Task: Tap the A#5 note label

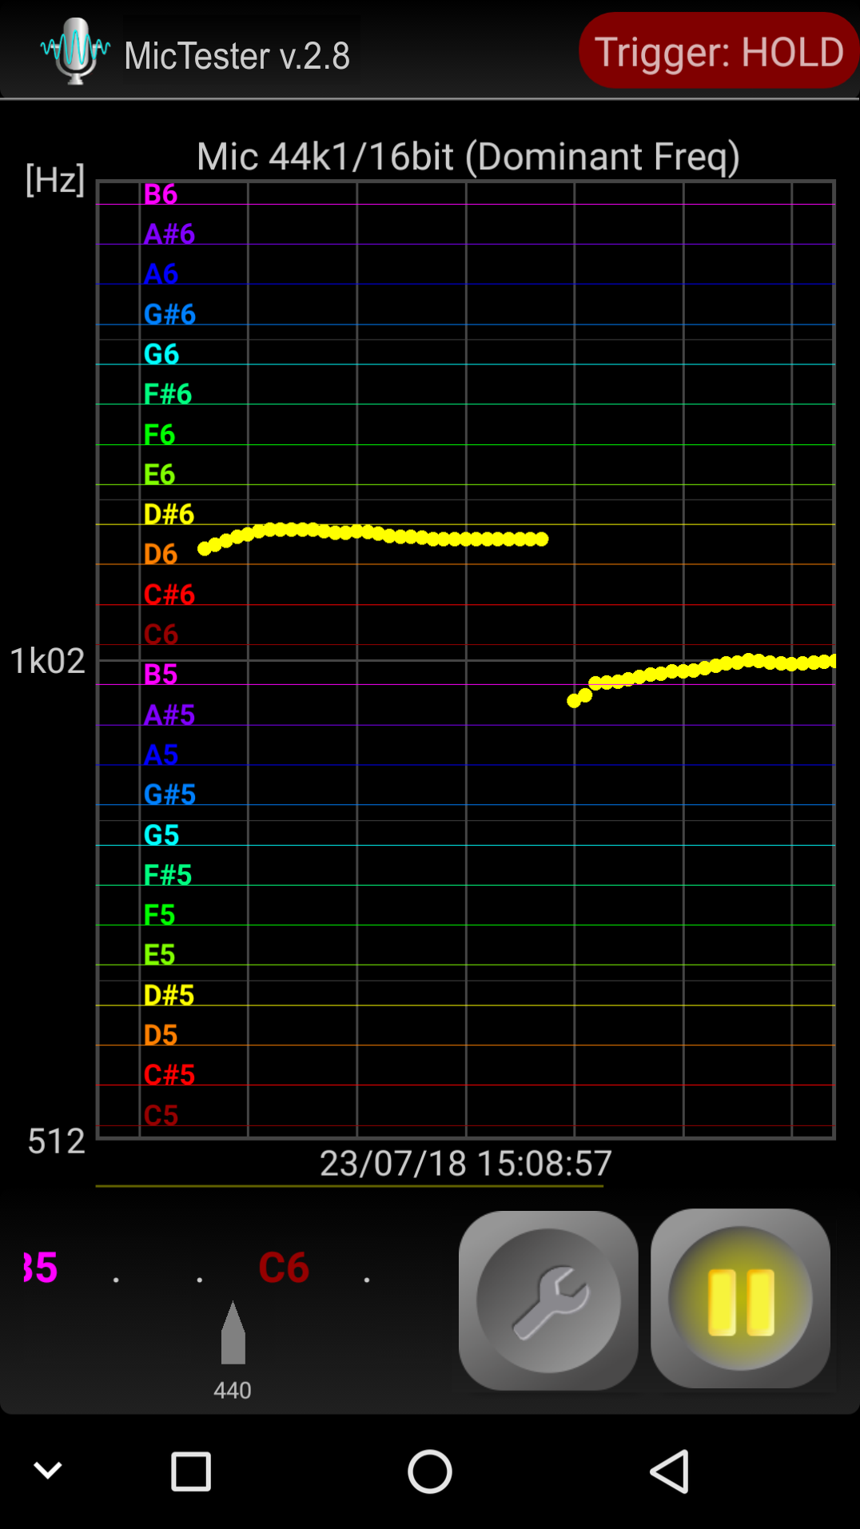Action: tap(169, 715)
